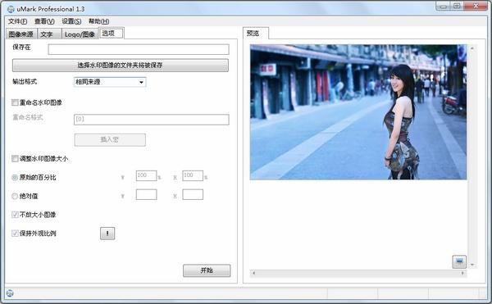Click the preview image toggle icon button
Image resolution: width=492 pixels, height=304 pixels.
point(459,261)
